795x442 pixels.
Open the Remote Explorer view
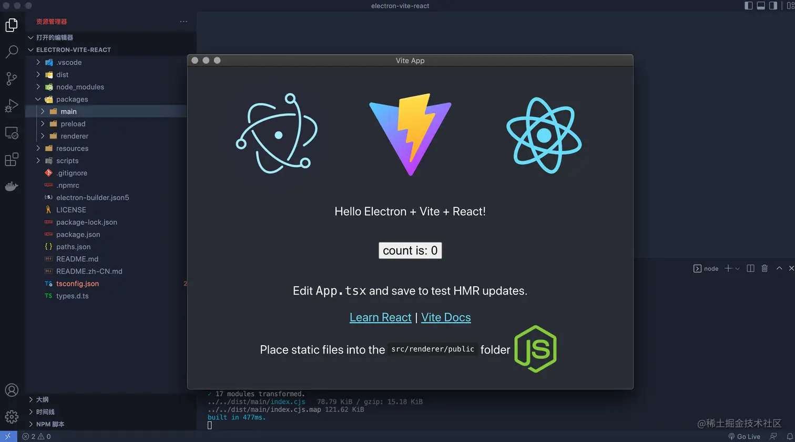click(12, 133)
